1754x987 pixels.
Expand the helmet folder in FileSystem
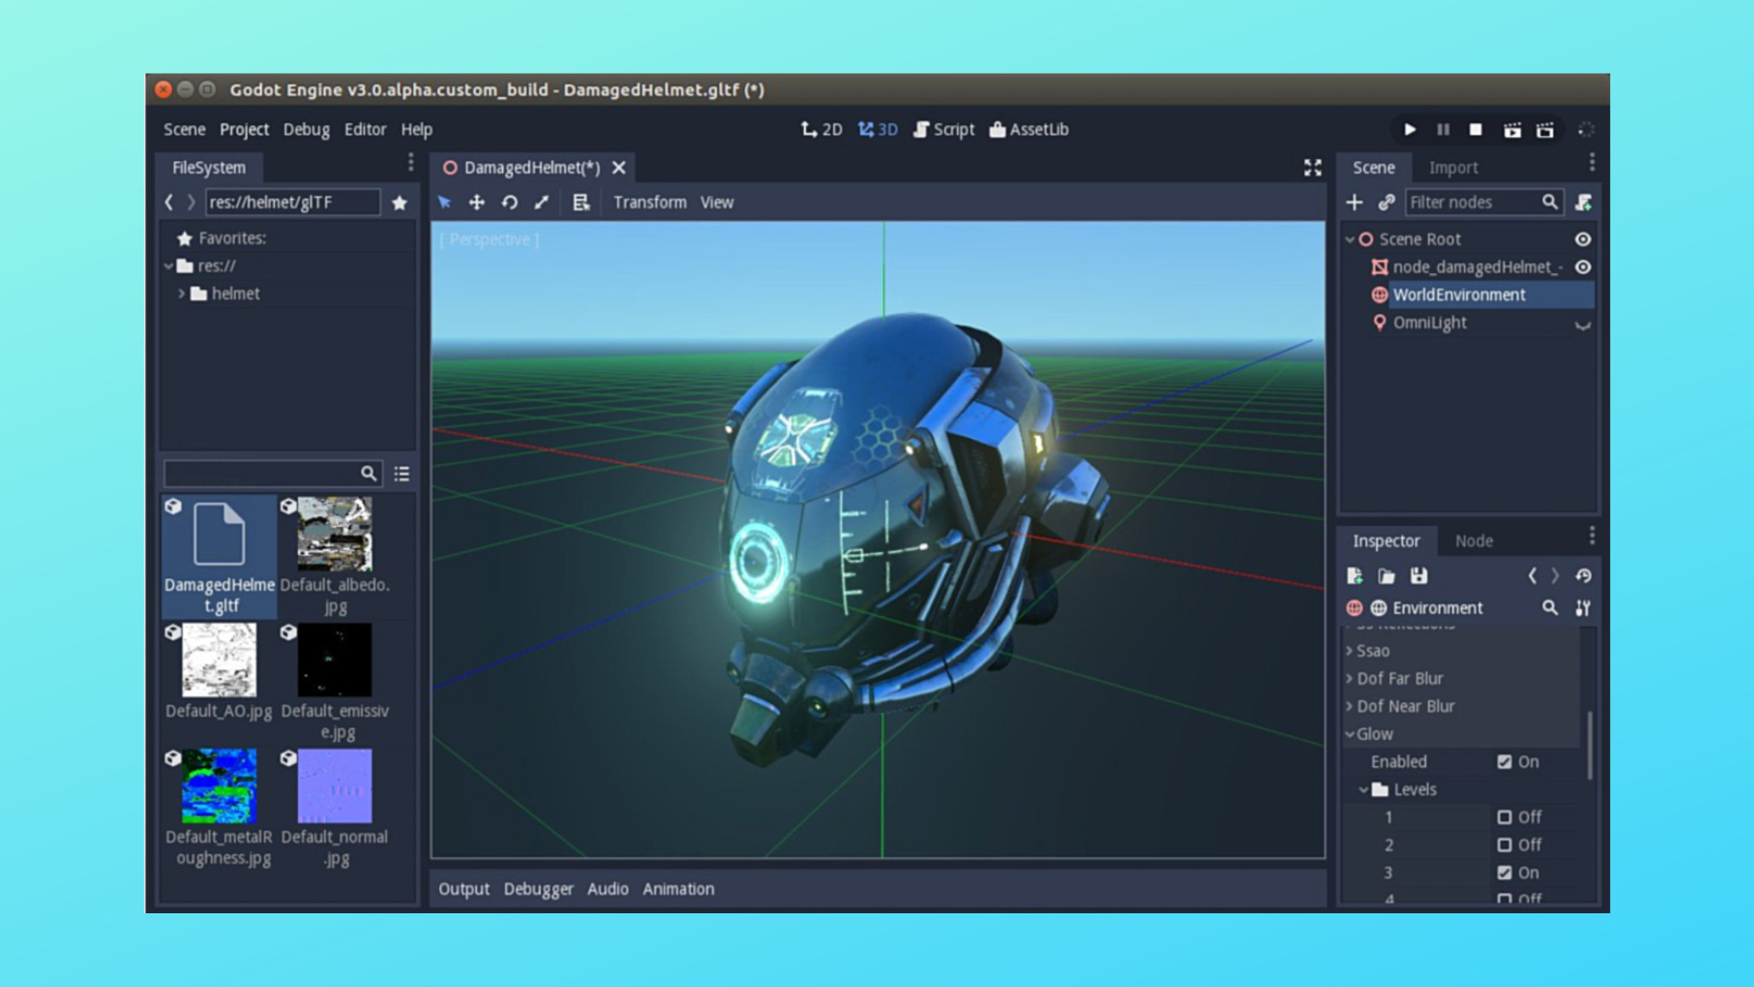click(x=182, y=294)
